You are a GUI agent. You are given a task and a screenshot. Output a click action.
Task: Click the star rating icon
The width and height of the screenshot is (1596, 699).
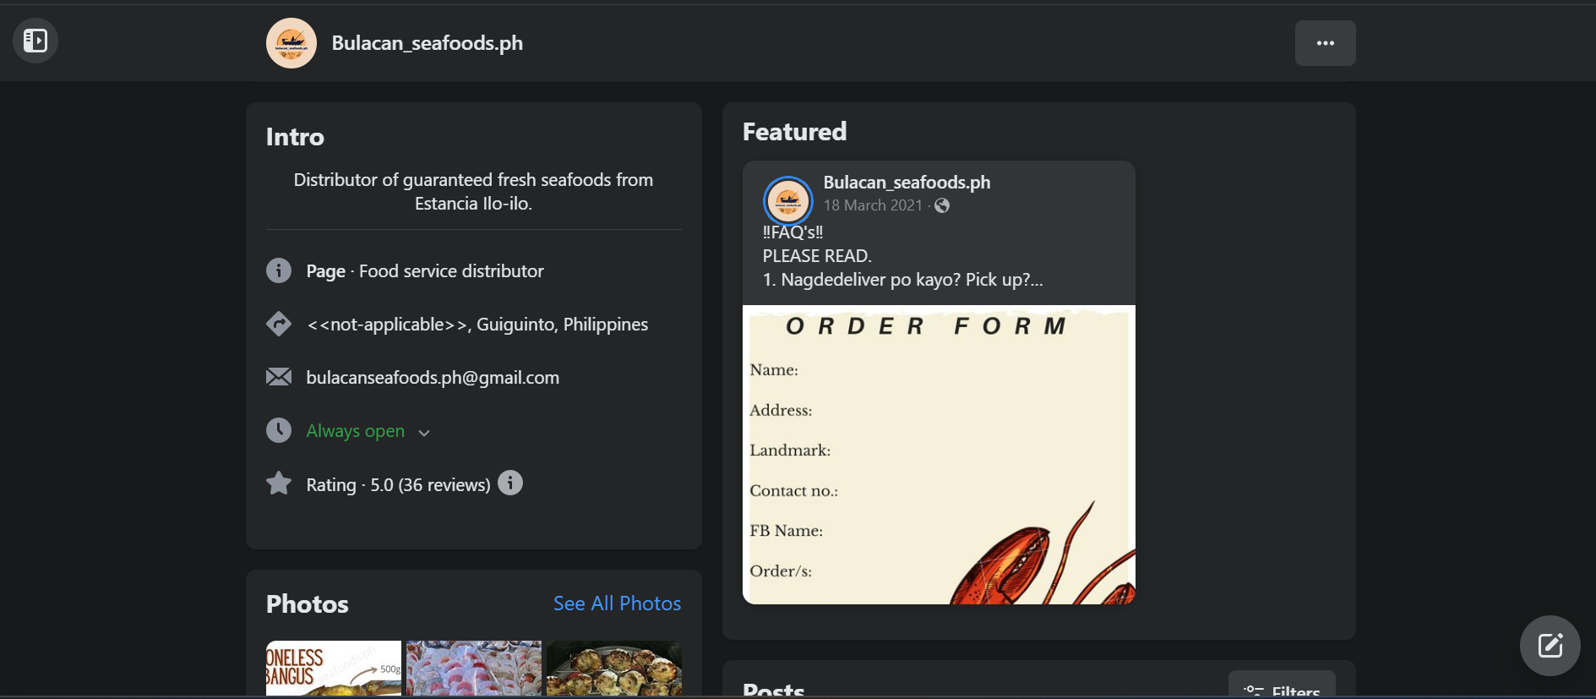tap(279, 483)
